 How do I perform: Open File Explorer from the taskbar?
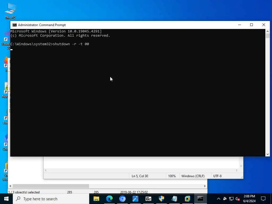(x=96, y=199)
